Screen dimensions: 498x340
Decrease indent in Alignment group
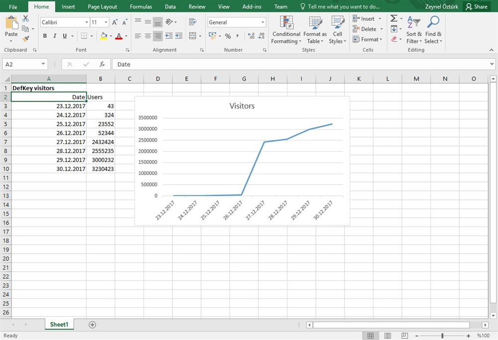coord(169,36)
